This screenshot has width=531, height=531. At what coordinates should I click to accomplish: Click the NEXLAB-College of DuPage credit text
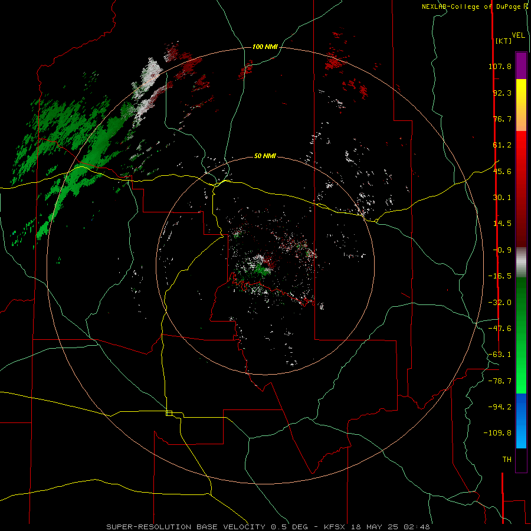coord(471,6)
